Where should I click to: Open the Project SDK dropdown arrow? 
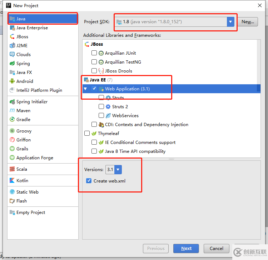coord(230,22)
